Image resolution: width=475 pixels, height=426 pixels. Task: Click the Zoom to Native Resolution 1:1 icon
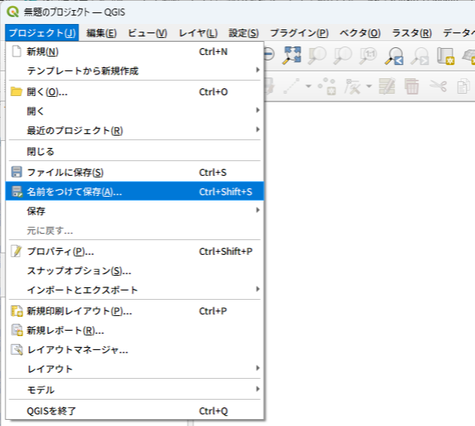369,54
